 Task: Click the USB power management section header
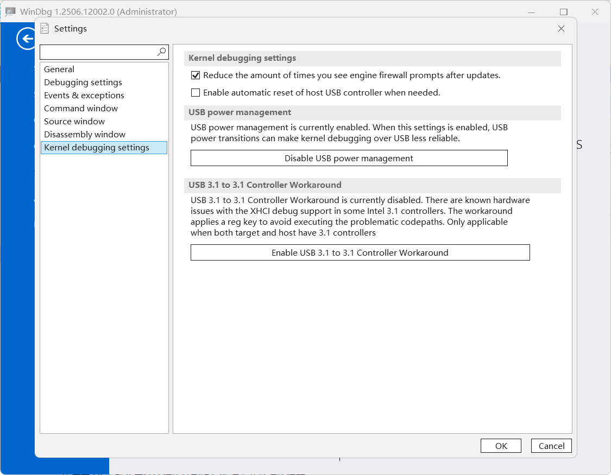pos(372,112)
